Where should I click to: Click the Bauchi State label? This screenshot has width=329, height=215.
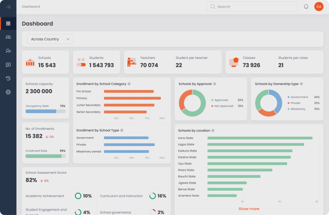(187, 176)
